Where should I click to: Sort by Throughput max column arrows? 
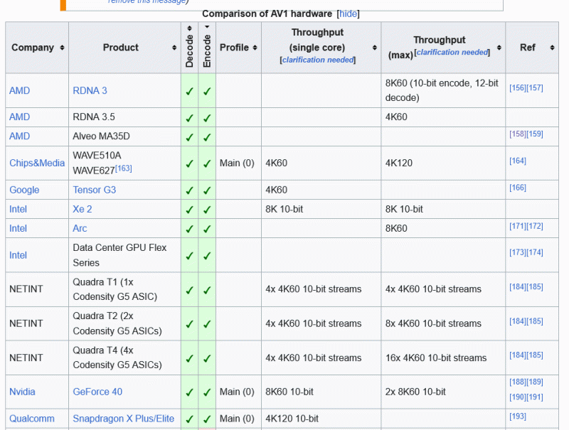pyautogui.click(x=499, y=48)
